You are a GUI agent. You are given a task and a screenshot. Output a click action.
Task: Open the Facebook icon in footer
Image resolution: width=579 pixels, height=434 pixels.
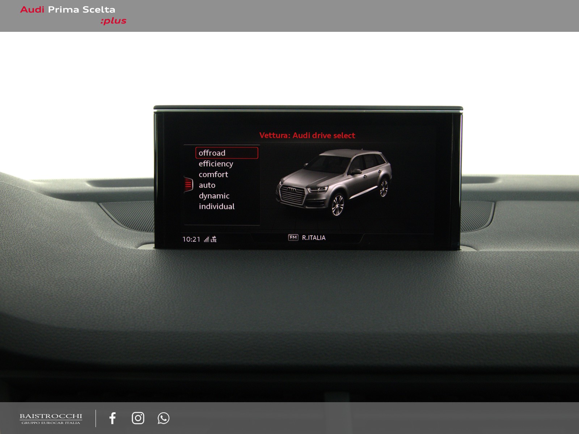[x=113, y=418]
